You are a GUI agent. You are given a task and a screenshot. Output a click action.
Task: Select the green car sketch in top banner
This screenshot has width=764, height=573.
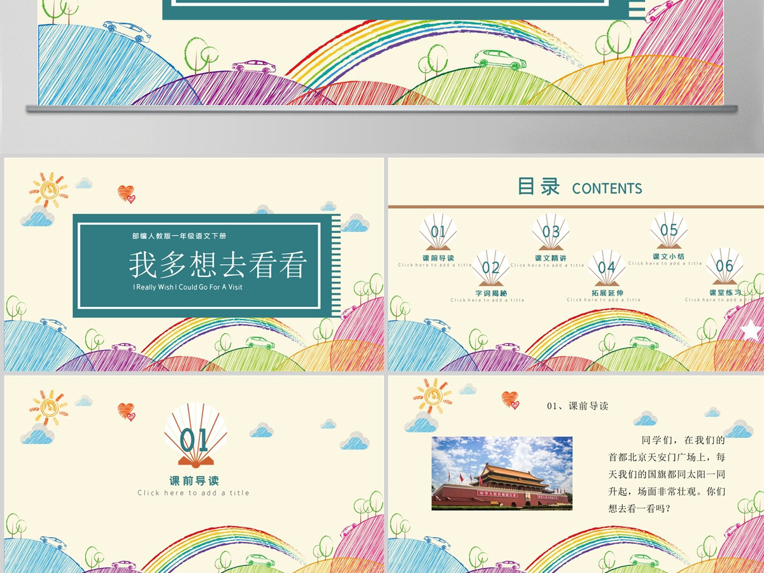click(x=500, y=59)
